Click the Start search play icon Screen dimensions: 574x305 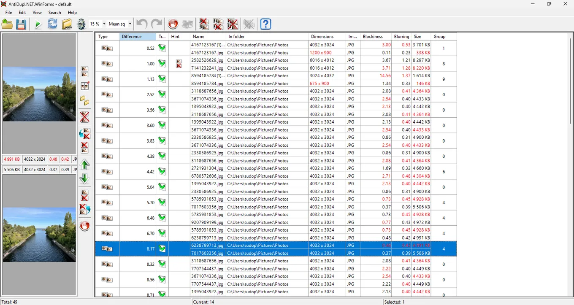[x=38, y=24]
